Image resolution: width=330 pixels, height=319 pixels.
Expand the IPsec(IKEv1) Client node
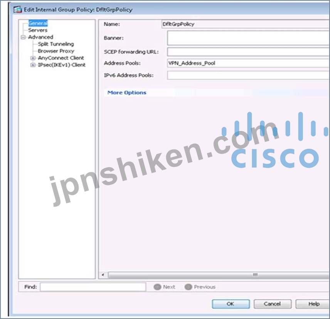tap(33, 65)
